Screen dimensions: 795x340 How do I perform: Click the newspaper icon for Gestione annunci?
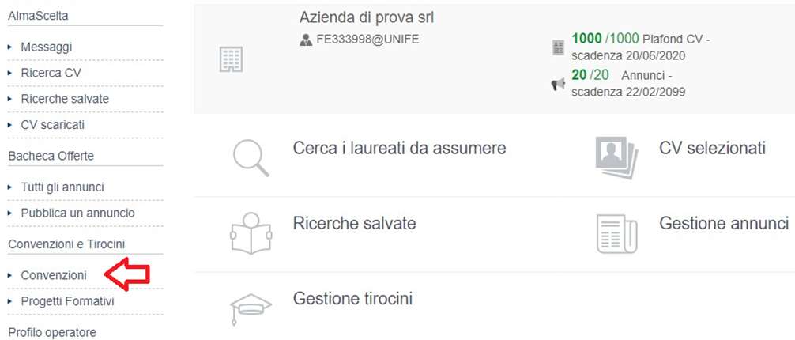click(x=617, y=233)
